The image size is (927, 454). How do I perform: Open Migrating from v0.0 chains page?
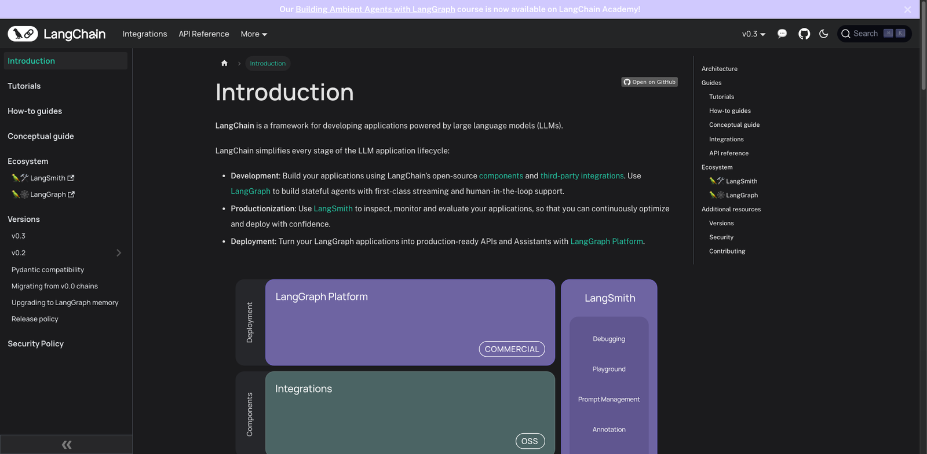54,286
